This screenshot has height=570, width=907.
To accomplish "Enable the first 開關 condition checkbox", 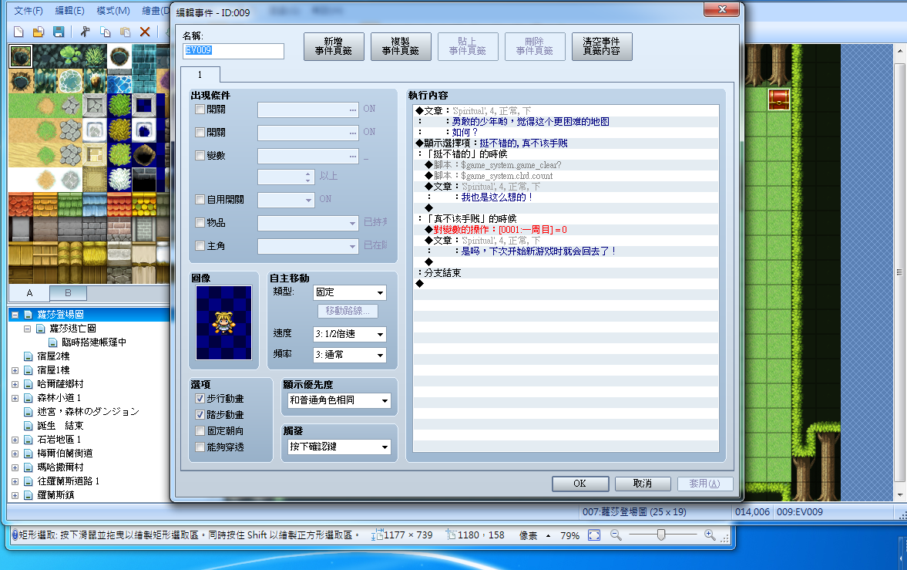I will point(200,109).
